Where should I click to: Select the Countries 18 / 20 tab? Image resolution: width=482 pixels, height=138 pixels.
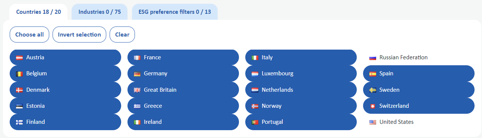38,12
